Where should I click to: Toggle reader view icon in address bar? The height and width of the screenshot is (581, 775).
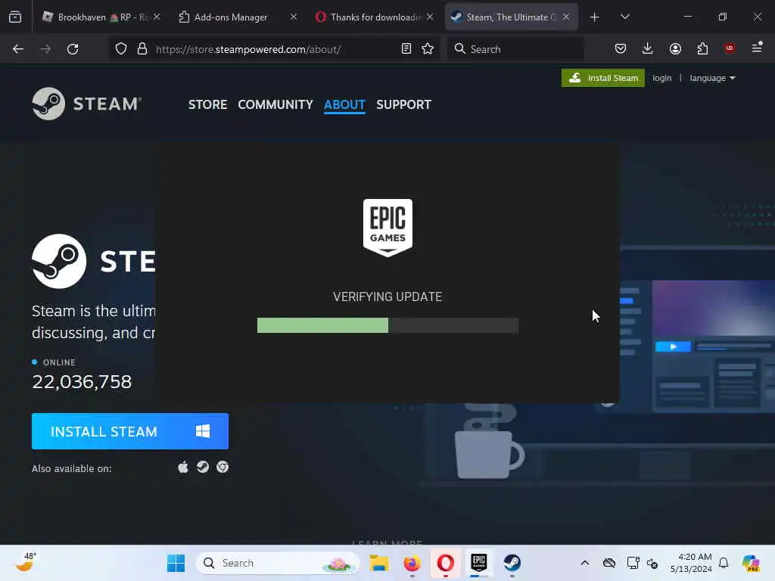coord(406,49)
